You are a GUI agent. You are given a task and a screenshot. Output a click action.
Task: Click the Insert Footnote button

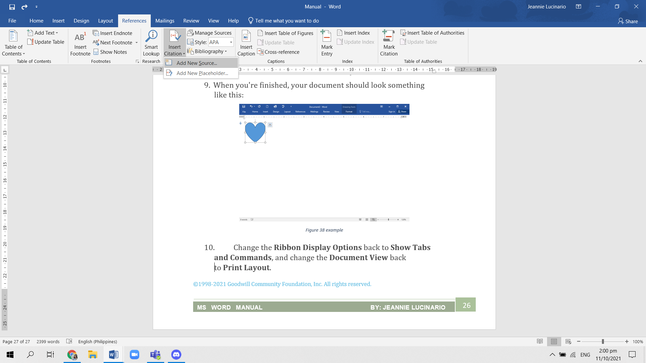(x=80, y=43)
